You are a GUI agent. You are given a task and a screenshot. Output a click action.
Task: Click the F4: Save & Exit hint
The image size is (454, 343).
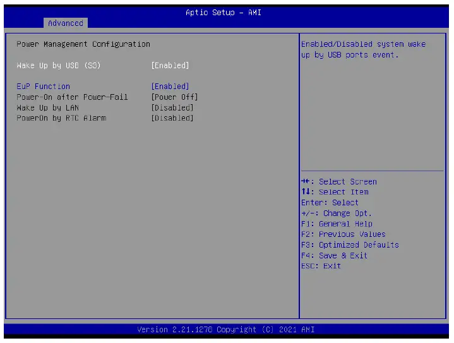click(x=335, y=255)
